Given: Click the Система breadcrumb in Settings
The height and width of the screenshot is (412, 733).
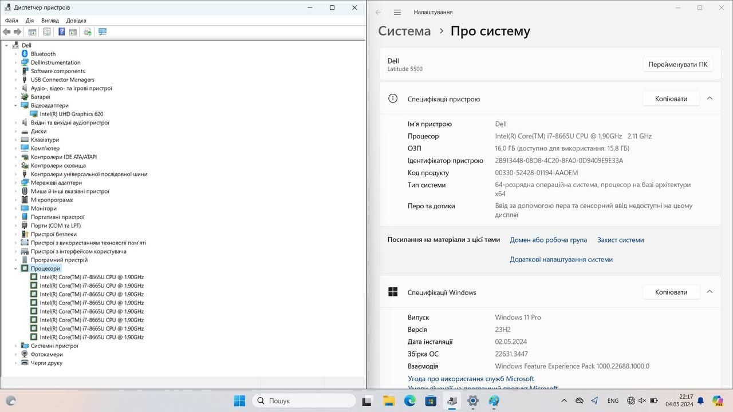Looking at the screenshot, I should click(404, 31).
